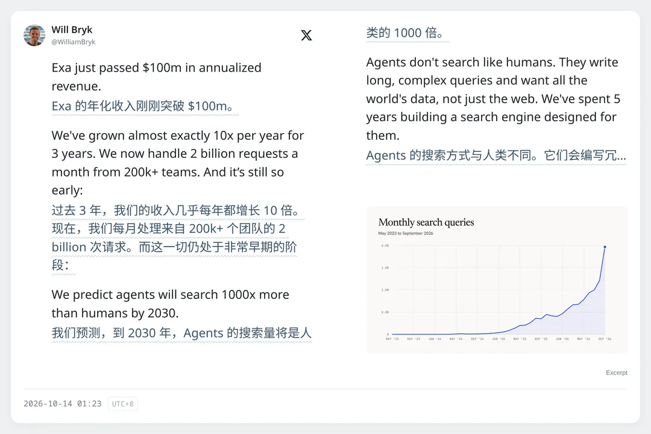This screenshot has height=434, width=651.
Task: Click the UTC+8 timezone badge
Action: point(123,404)
